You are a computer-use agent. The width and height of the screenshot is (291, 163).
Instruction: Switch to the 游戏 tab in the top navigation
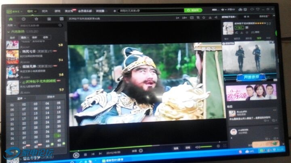click(57, 11)
